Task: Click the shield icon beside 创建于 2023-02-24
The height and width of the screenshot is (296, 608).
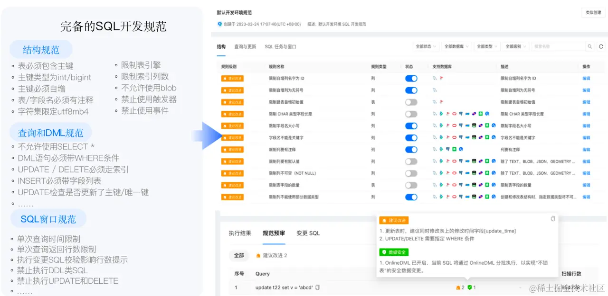Action: (x=219, y=24)
